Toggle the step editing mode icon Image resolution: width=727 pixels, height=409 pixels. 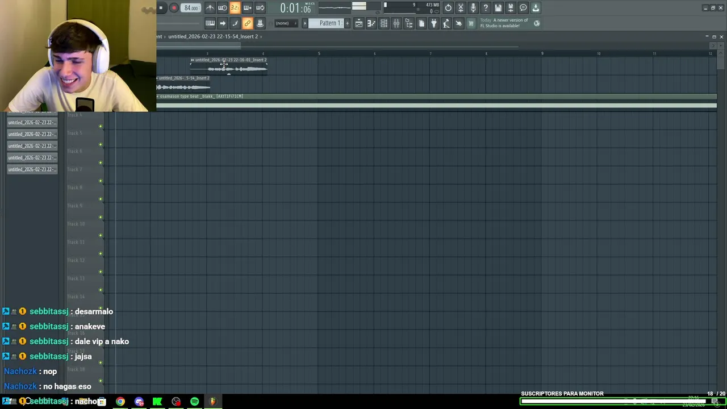[x=235, y=23]
